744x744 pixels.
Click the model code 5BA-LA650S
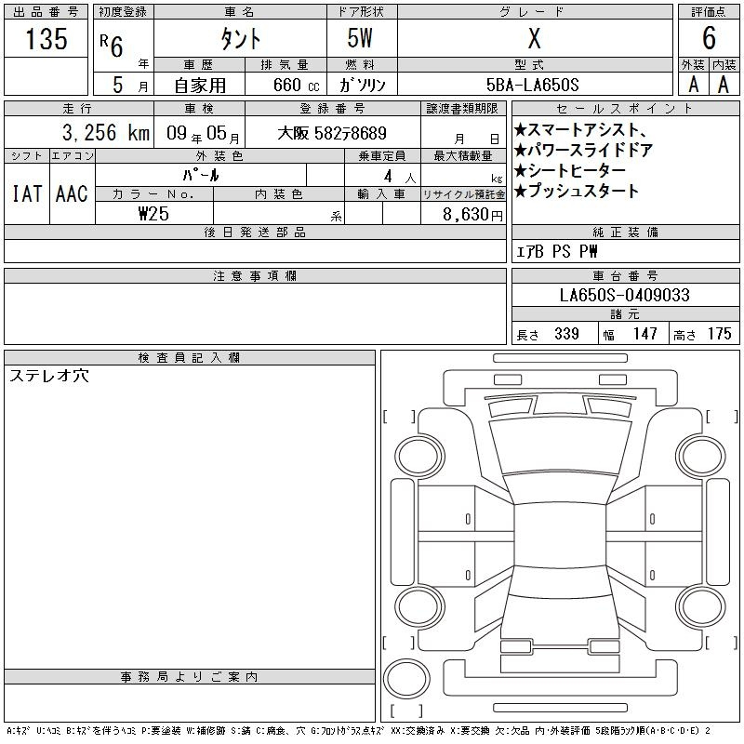532,85
